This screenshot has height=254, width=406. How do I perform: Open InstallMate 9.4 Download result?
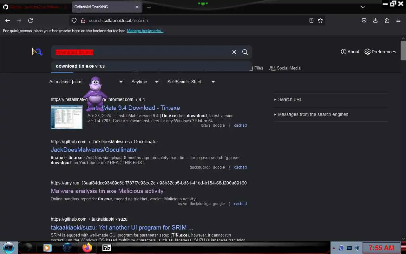134,108
